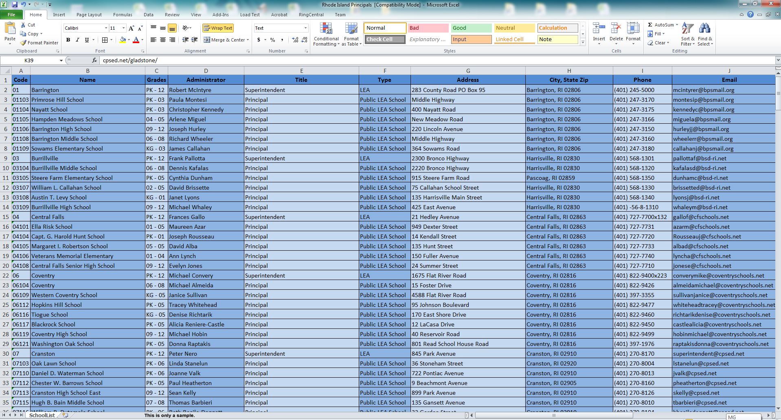Open Excel Help question mark icon
Screen dimensions: 781x420
pos(750,14)
